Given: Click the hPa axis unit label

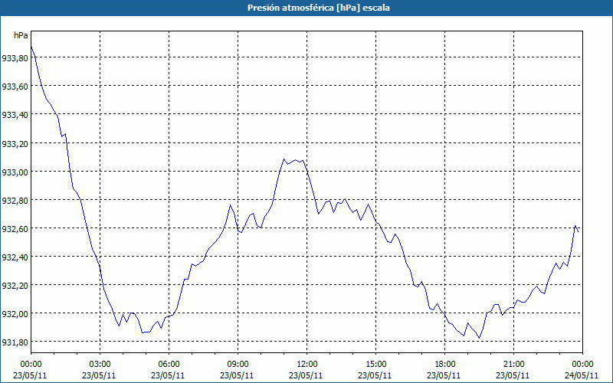Looking at the screenshot, I should tap(21, 35).
